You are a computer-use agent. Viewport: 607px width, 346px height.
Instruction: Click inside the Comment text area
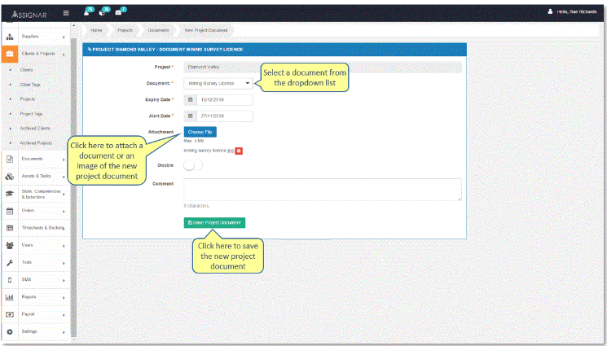322,189
